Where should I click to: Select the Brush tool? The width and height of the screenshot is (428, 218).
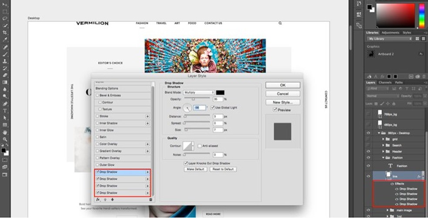coord(5,54)
